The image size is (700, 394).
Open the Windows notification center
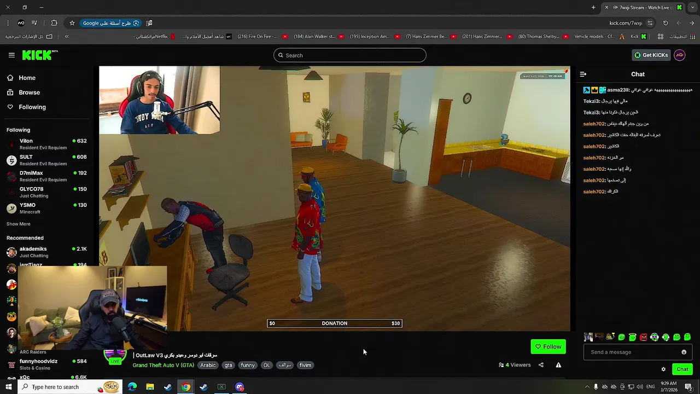pos(689,387)
